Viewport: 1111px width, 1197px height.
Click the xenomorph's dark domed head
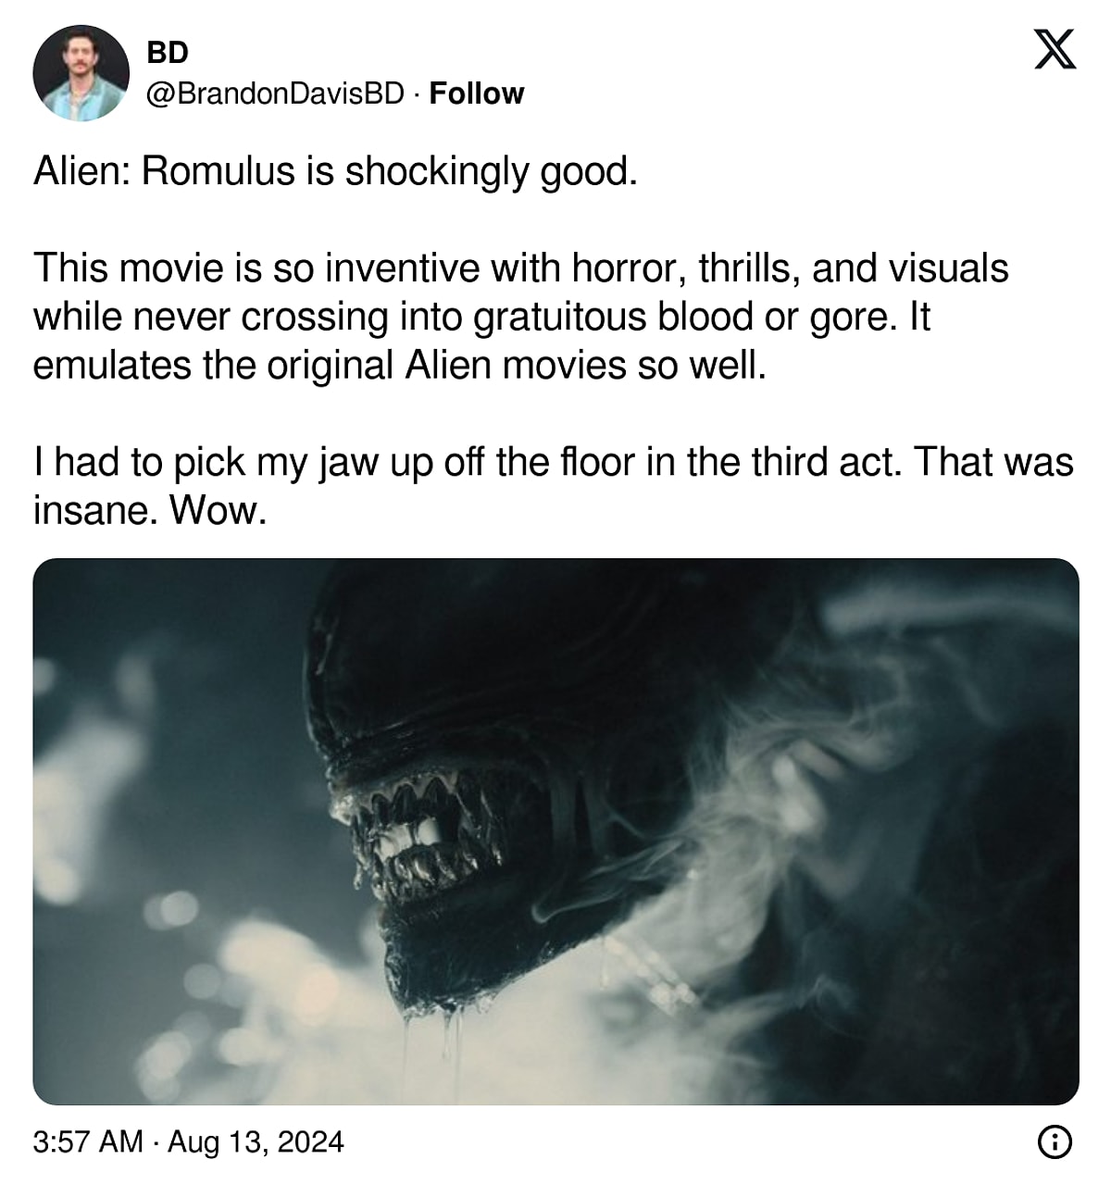[x=481, y=667]
